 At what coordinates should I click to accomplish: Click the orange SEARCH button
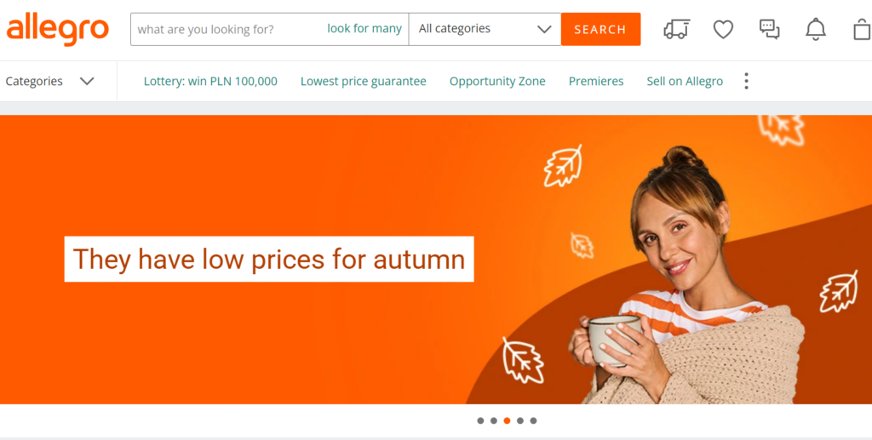(600, 29)
